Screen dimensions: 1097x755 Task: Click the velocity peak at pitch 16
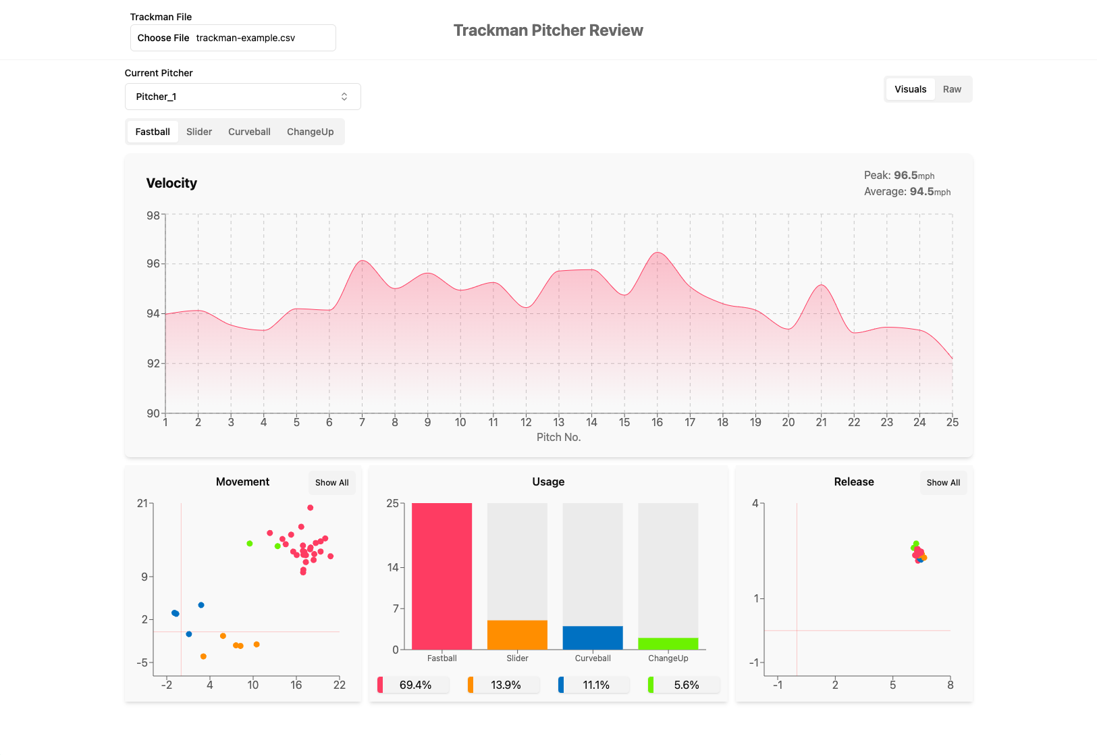tap(658, 253)
